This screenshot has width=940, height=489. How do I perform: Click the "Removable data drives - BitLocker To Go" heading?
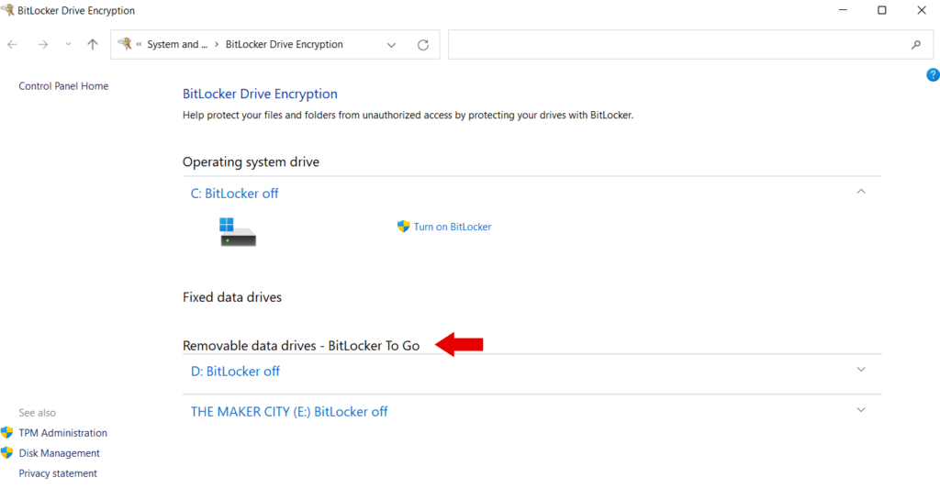pyautogui.click(x=301, y=346)
